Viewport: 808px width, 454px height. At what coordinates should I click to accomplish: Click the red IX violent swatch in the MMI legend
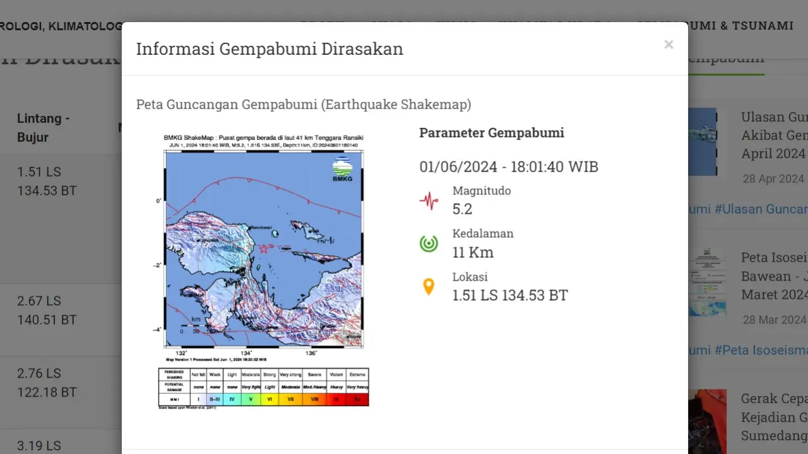335,399
